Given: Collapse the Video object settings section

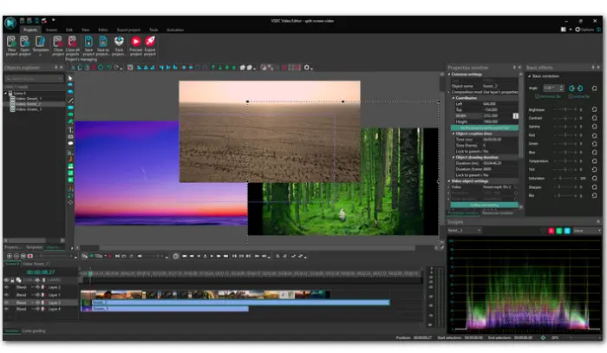Looking at the screenshot, I should [449, 181].
